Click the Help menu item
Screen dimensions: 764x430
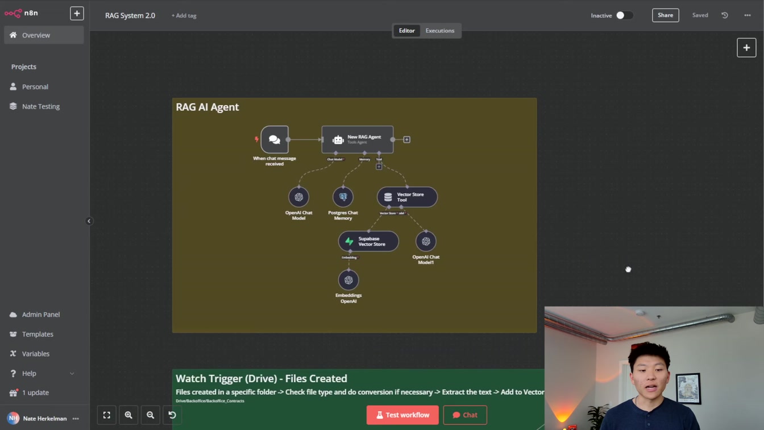tap(44, 373)
